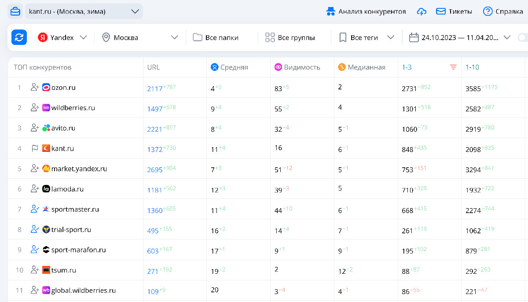Click trial-sport.ru domain name
The height and width of the screenshot is (302, 528).
(x=71, y=229)
